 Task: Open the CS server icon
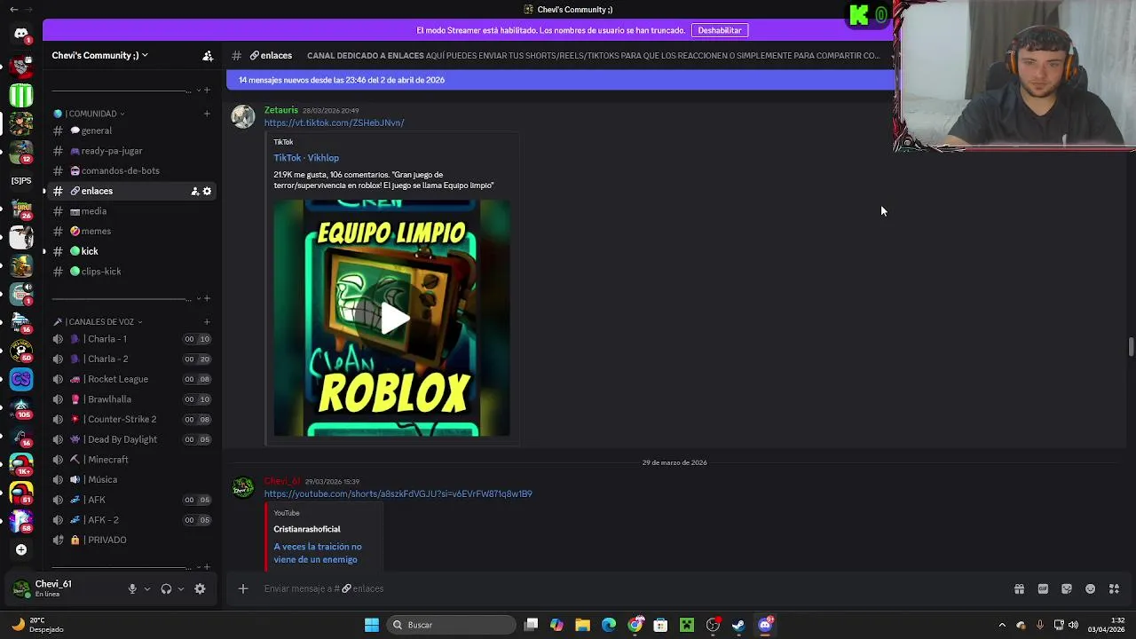(x=21, y=380)
